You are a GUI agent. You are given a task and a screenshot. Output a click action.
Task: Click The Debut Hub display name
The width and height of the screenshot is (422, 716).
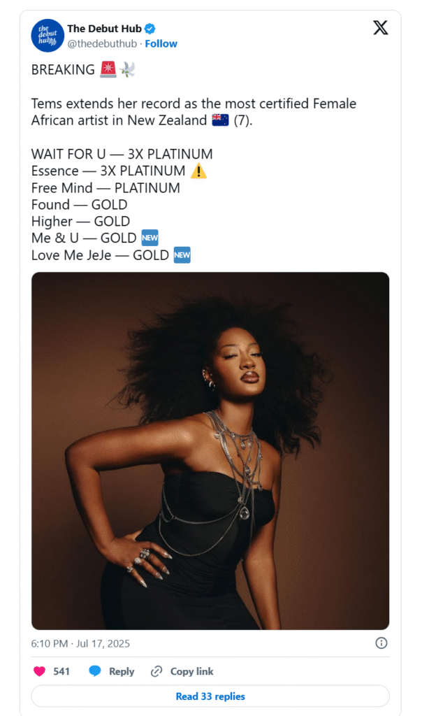tap(105, 29)
